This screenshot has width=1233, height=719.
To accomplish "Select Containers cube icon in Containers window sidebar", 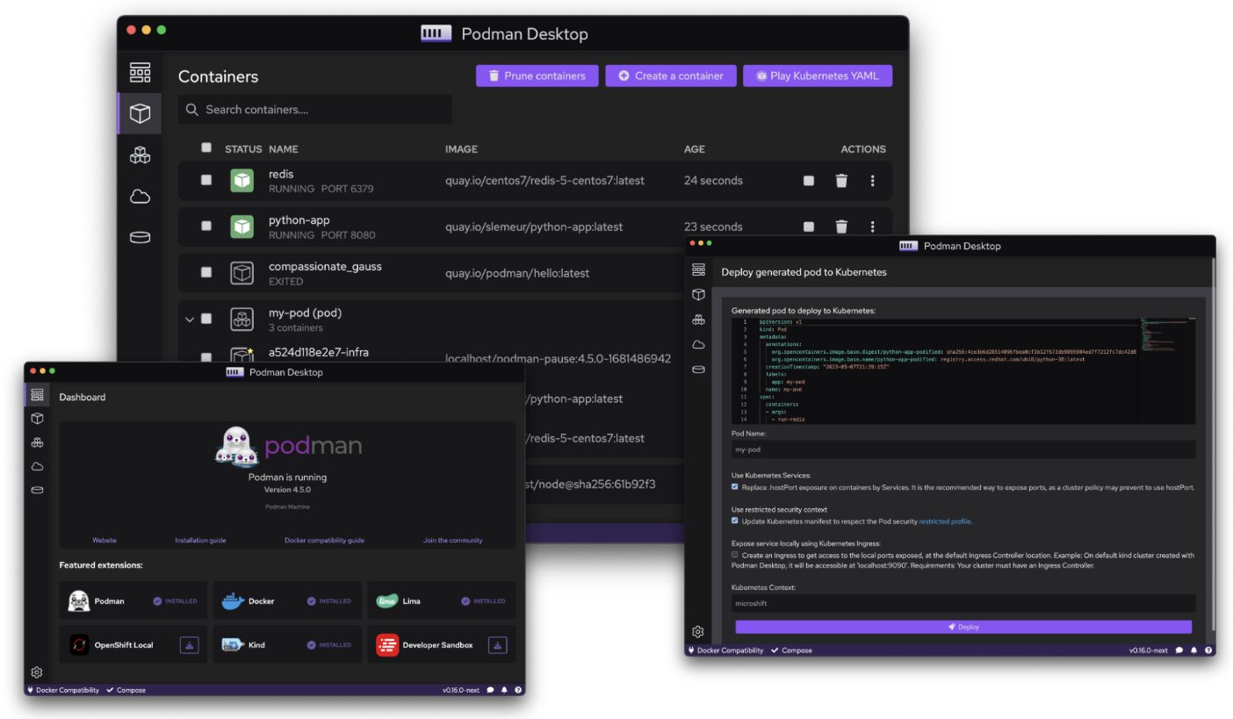I will click(x=140, y=113).
